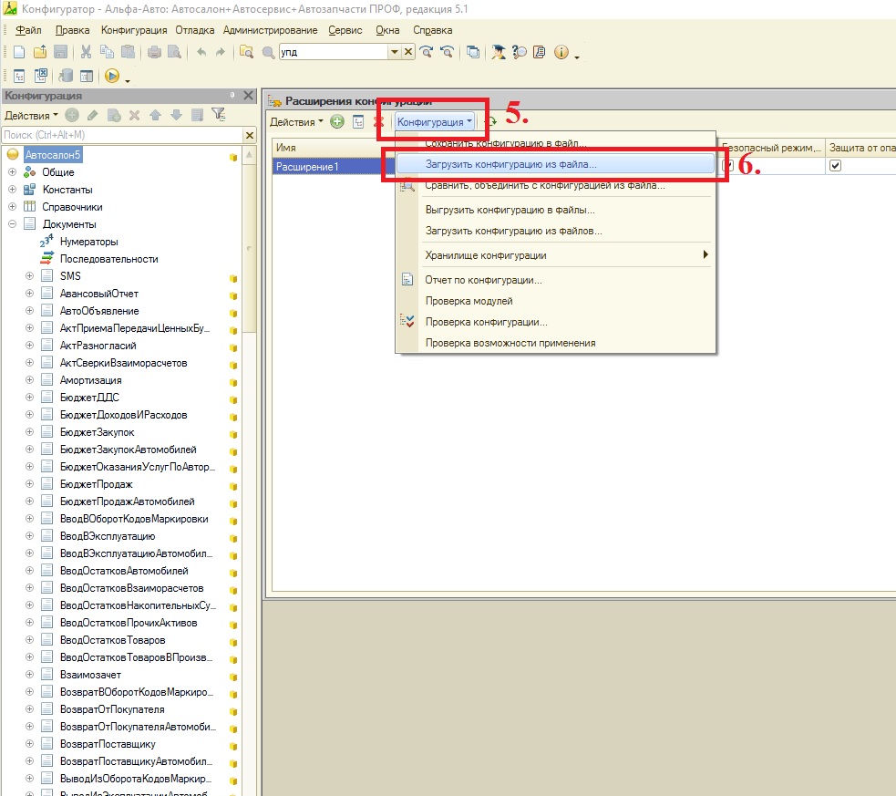This screenshot has width=896, height=796.
Task: Click the Cut scissors icon in the toolbar
Action: pos(86,53)
